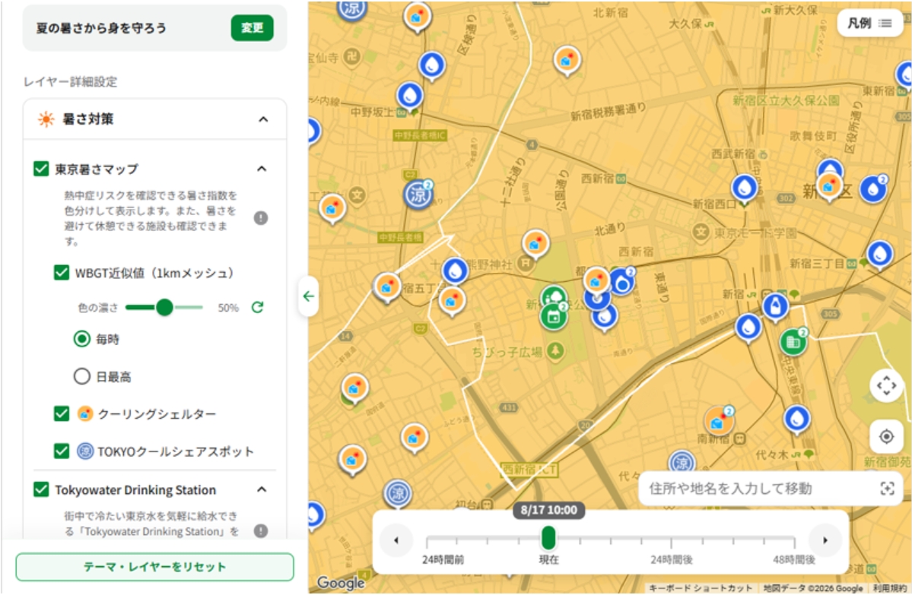Click water drop marker above 代々木
The height and width of the screenshot is (595, 912).
tap(796, 419)
